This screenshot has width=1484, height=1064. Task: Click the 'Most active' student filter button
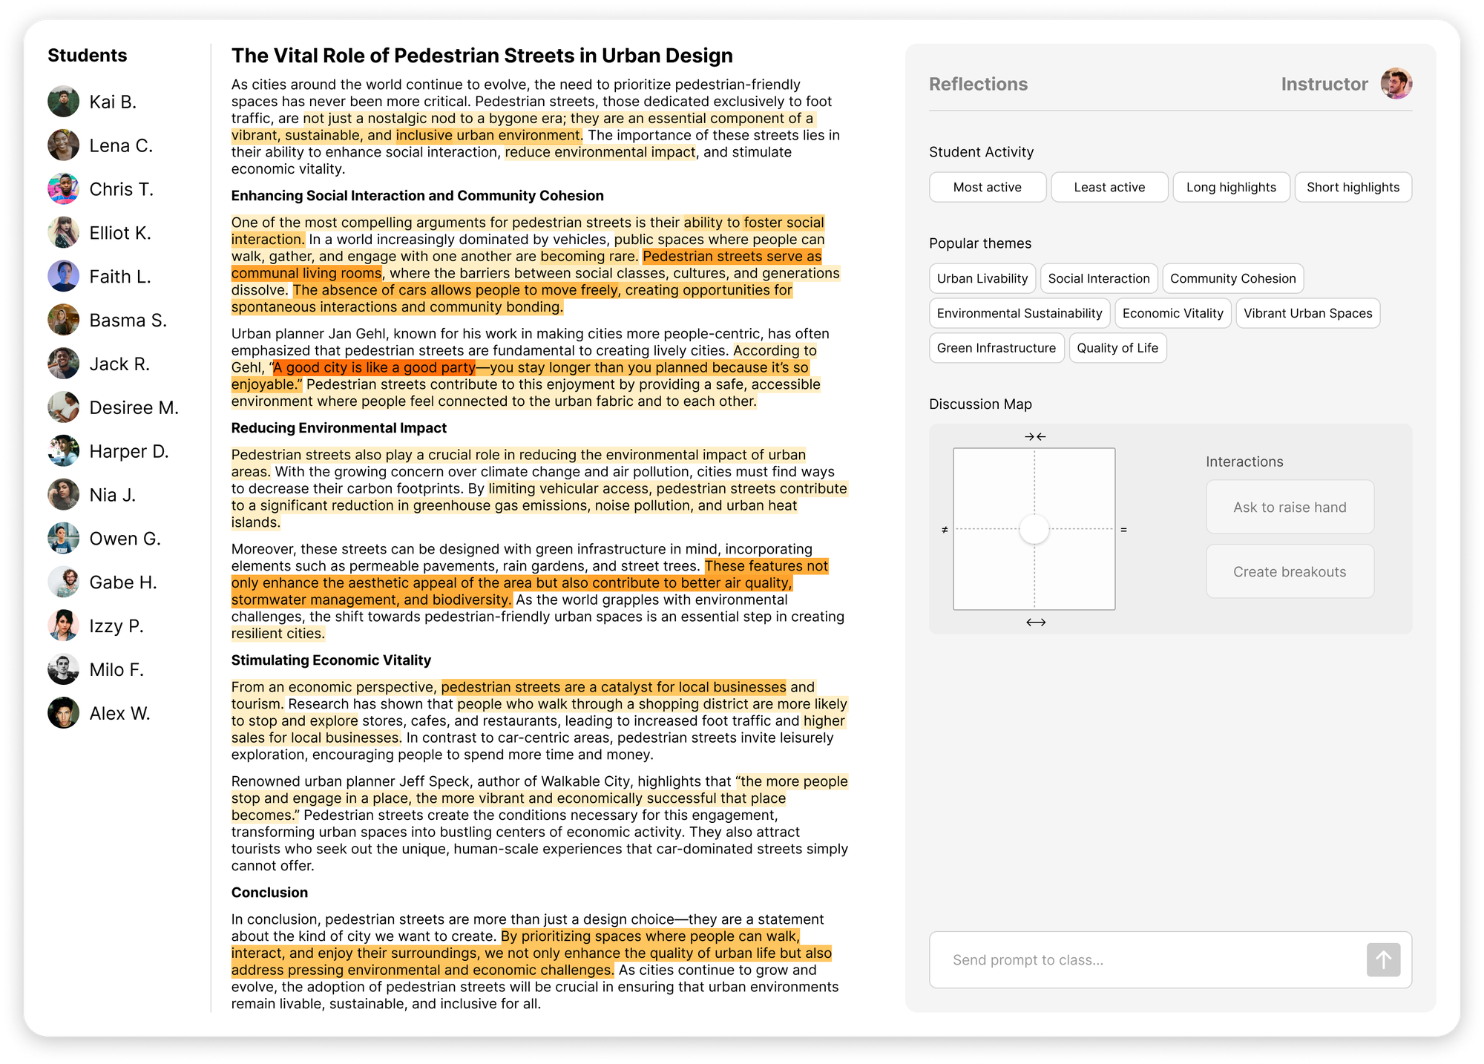[985, 186]
